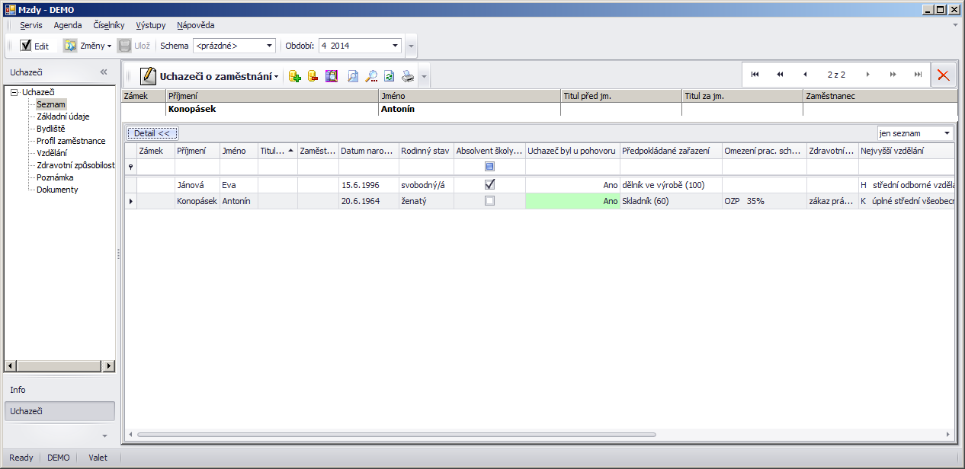Select Vzdělání in the navigation tree

point(52,153)
